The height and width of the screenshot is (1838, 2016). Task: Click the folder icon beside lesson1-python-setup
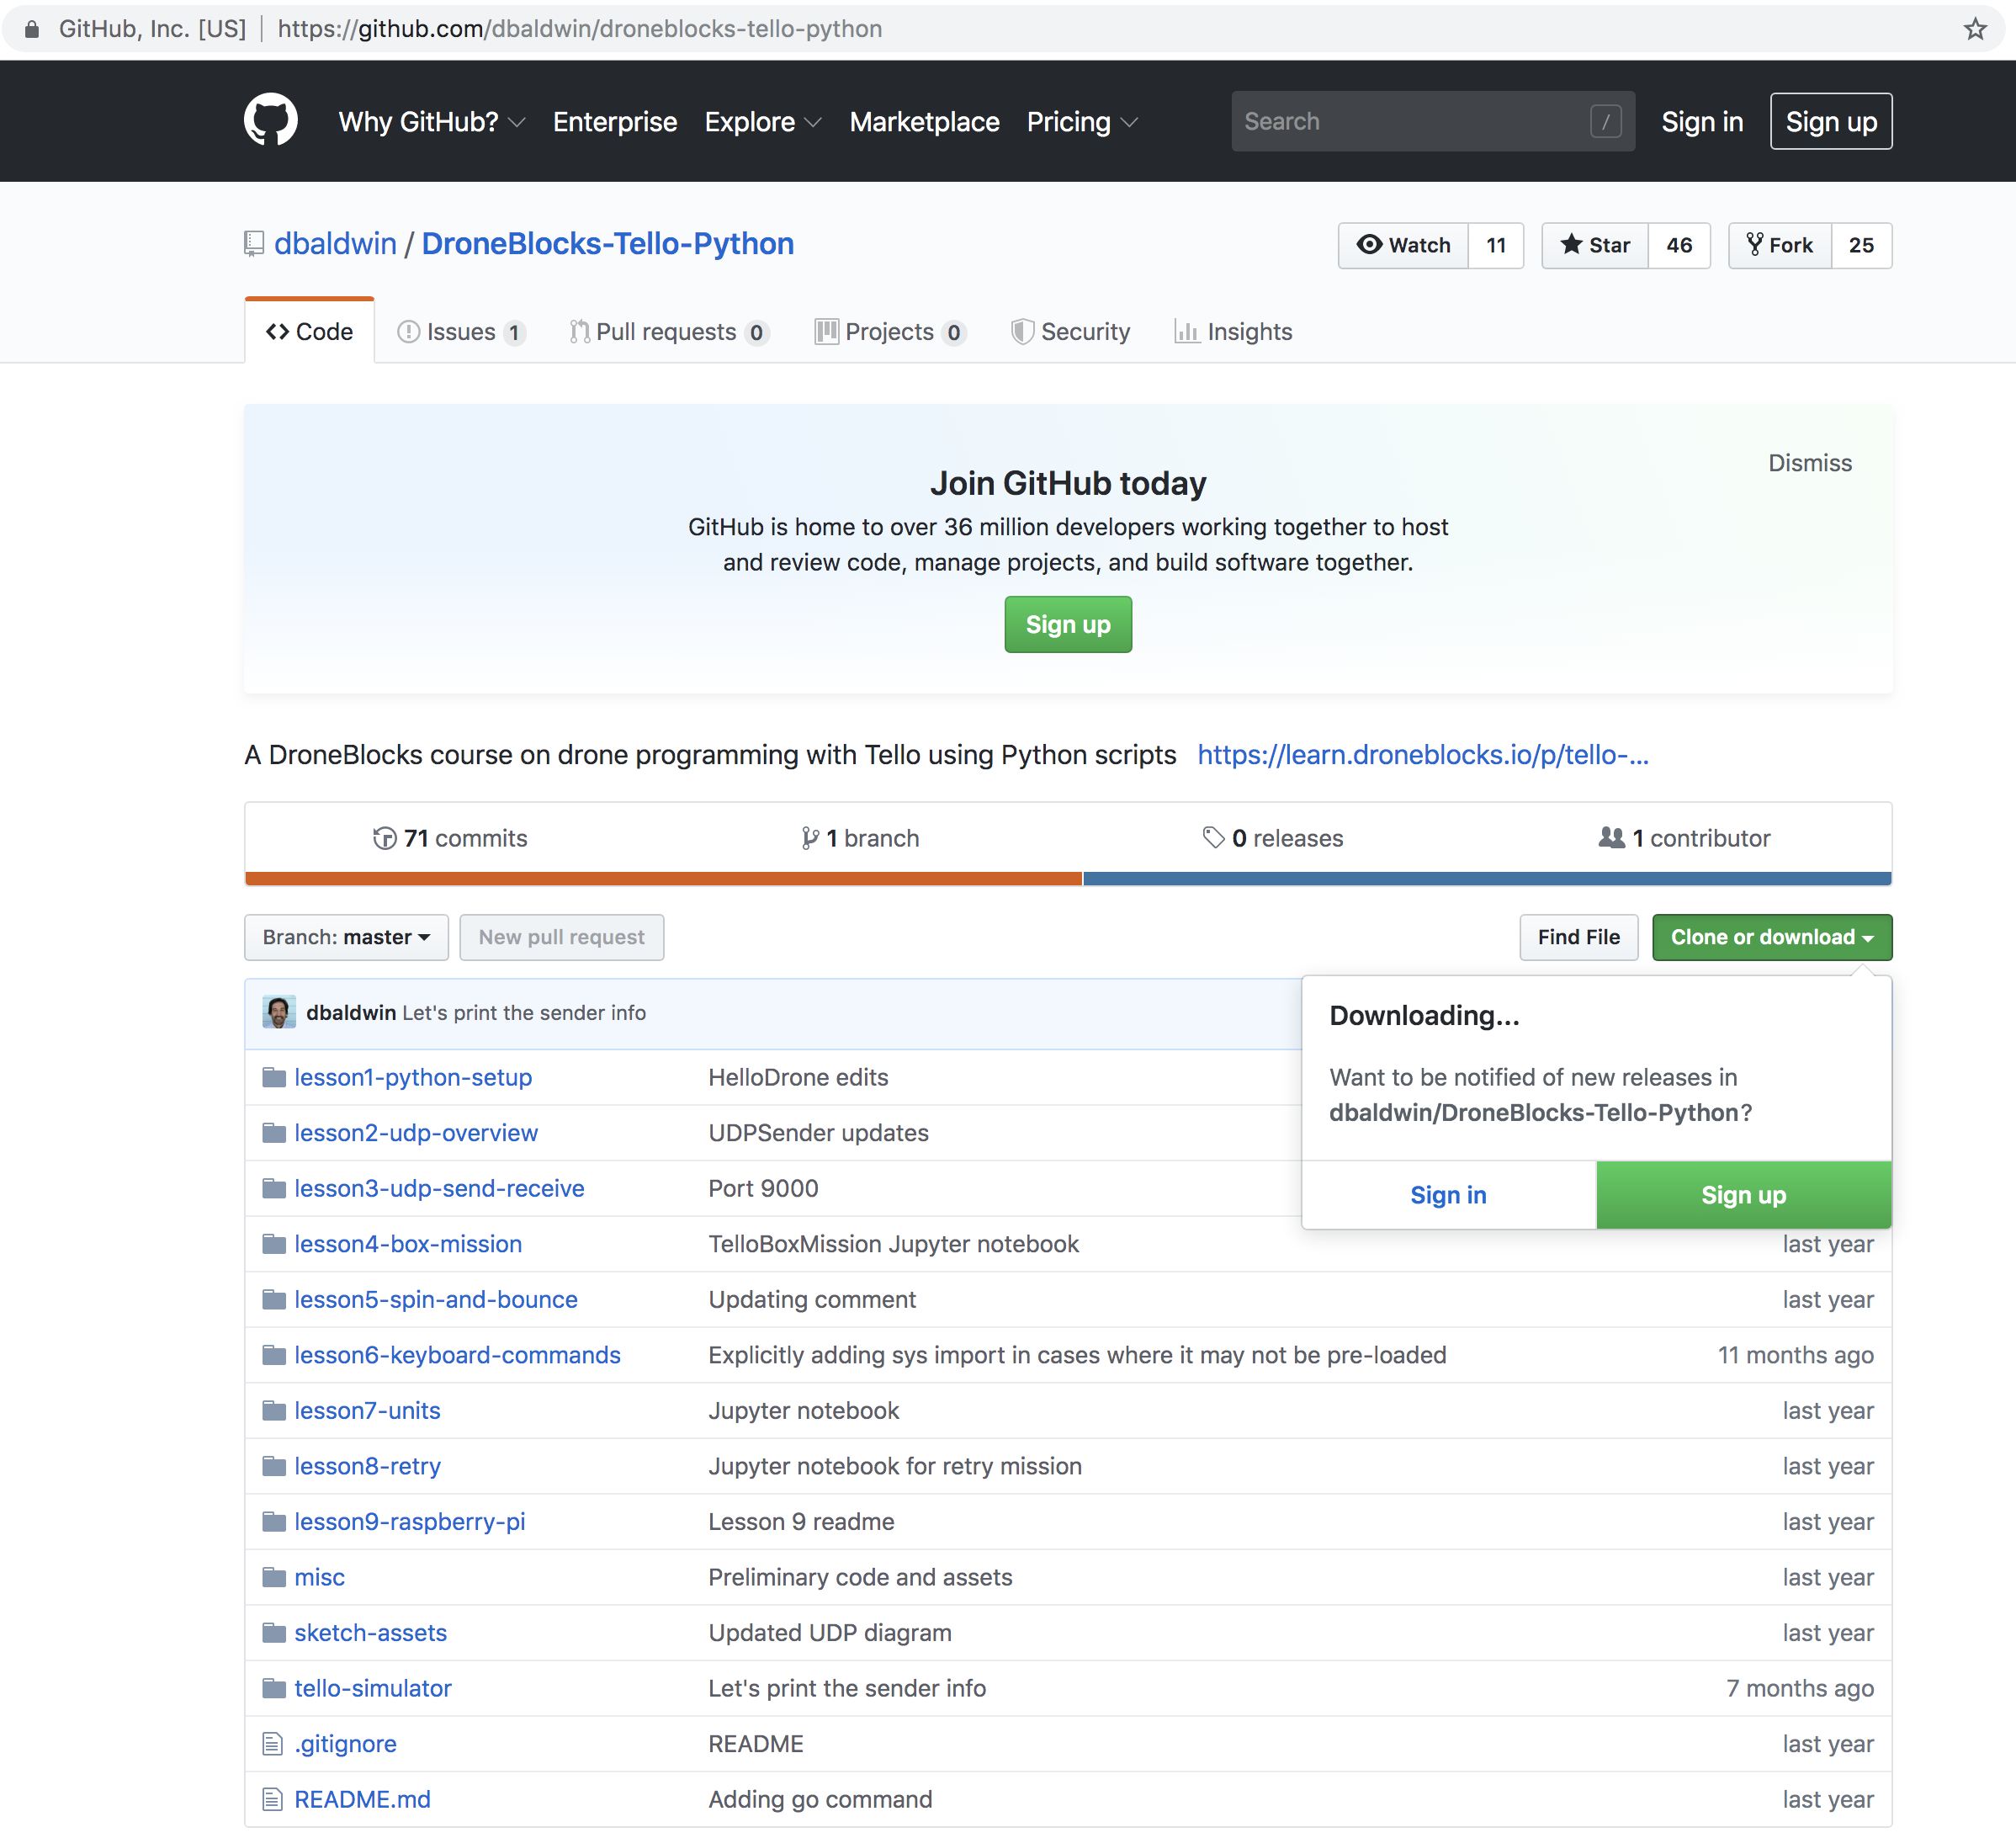274,1077
